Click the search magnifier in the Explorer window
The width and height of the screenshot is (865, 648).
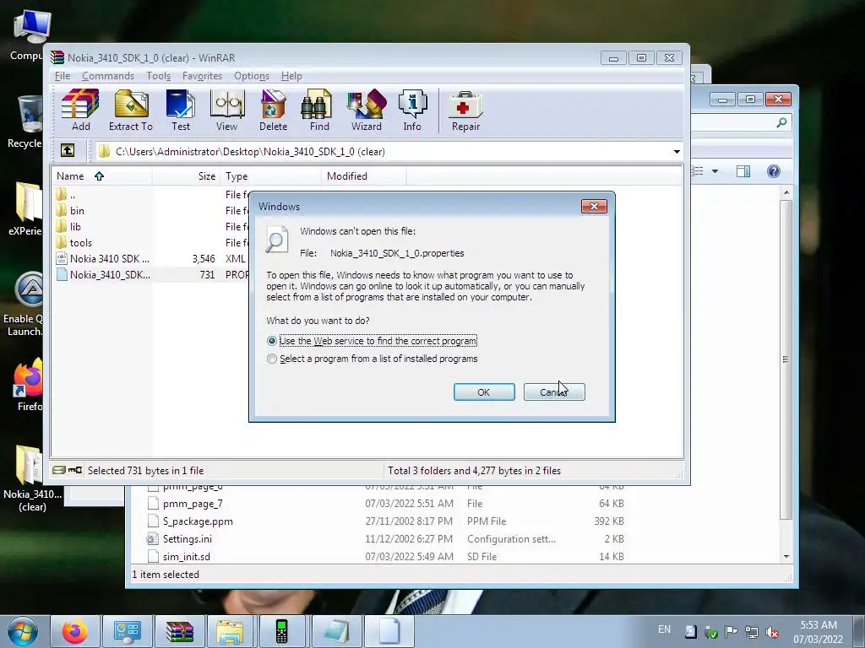click(781, 122)
